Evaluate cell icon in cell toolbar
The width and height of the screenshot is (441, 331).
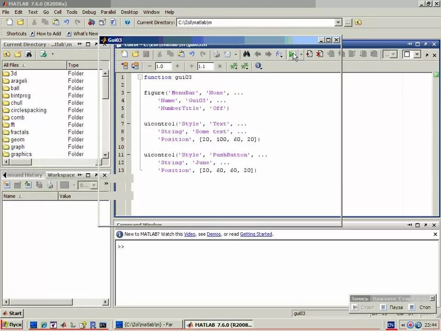click(124, 66)
